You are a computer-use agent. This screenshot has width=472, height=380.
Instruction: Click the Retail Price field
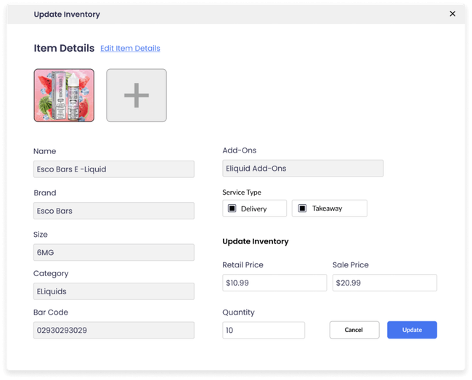pyautogui.click(x=274, y=283)
